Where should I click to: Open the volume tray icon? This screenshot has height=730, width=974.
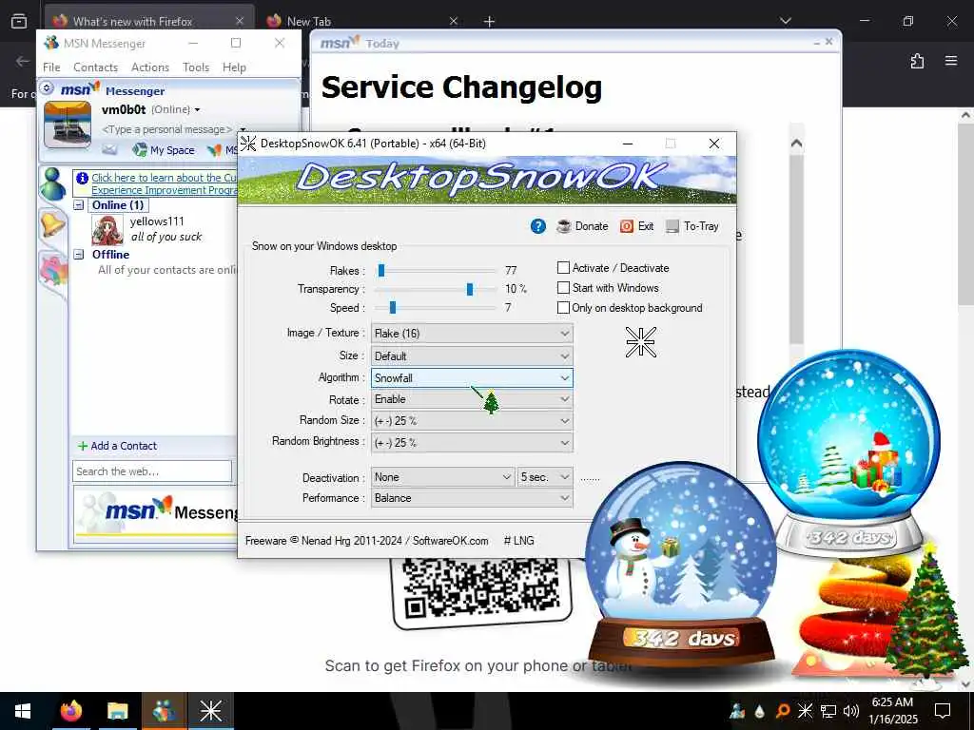[x=851, y=711]
